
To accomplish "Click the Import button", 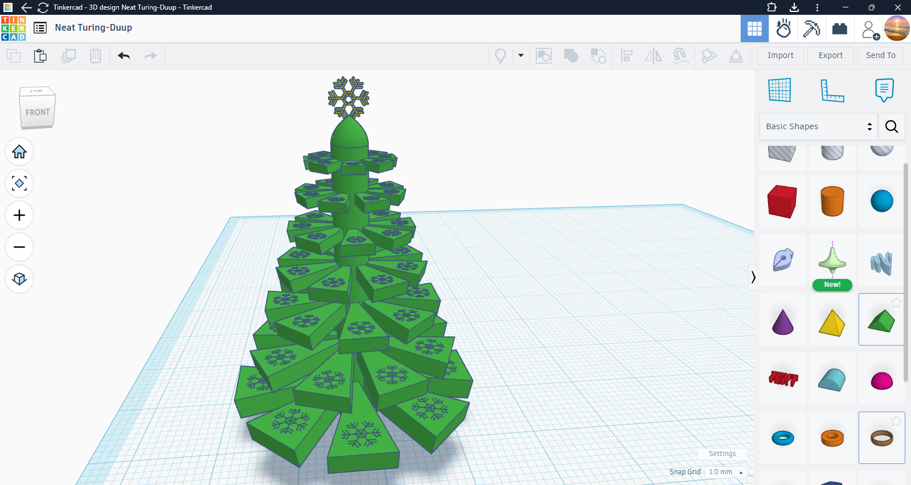I will click(781, 56).
